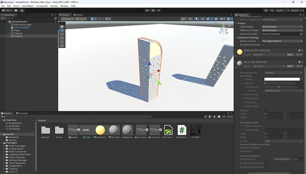The width and height of the screenshot is (306, 174).
Task: Click the Edit button for Sci fi wall shader
Action: (290, 66)
